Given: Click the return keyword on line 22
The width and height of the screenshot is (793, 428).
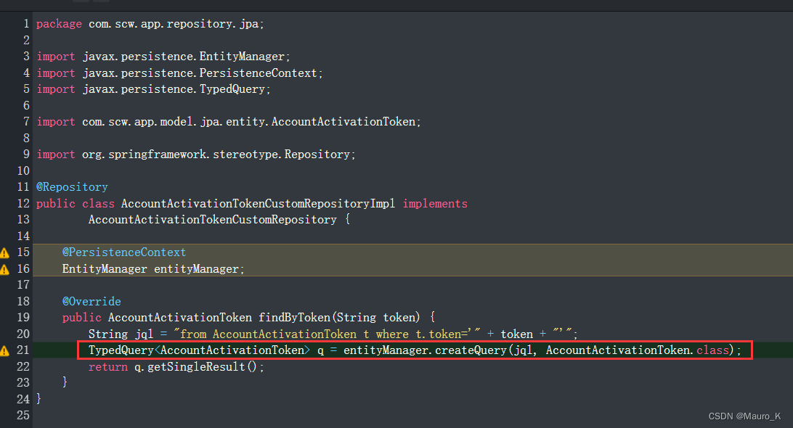Looking at the screenshot, I should [x=107, y=366].
